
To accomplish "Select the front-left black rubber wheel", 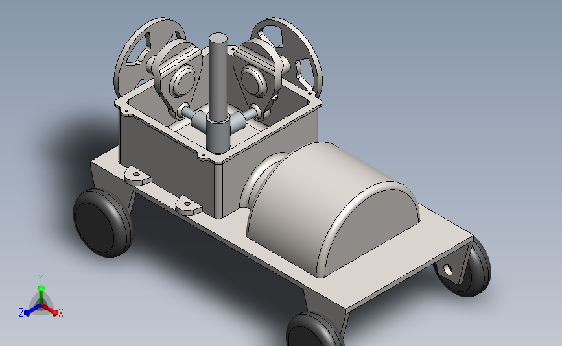I will click(102, 223).
